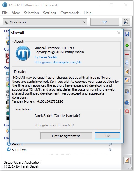
Task: Open the Selection menu
Action: (31, 13)
